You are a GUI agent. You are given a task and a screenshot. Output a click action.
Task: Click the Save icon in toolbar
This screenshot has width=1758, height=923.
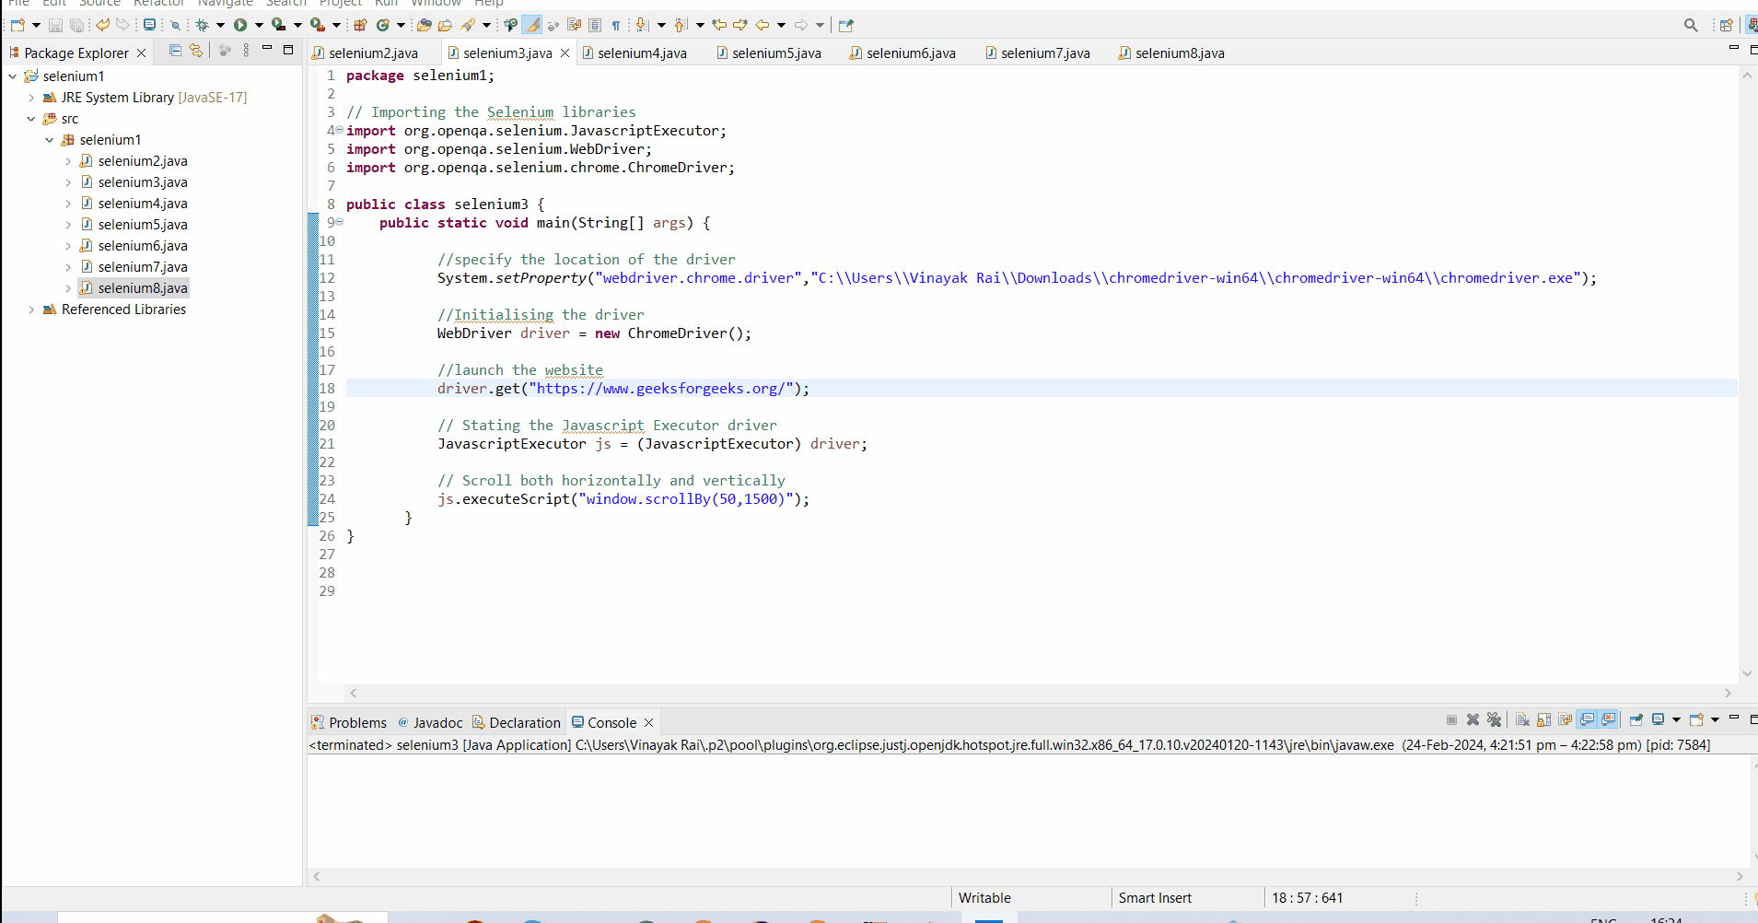point(55,25)
